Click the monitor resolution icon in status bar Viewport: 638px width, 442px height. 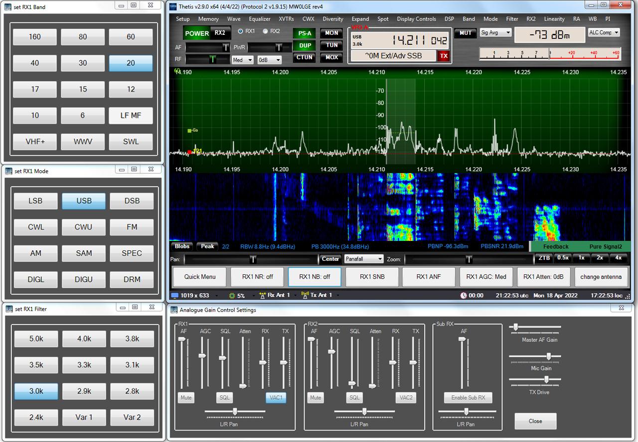[174, 296]
